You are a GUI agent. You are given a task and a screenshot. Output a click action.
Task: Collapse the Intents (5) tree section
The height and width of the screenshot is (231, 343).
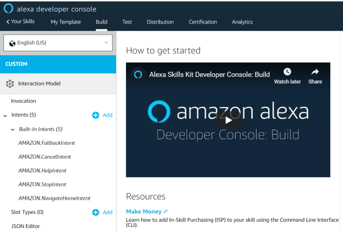pyautogui.click(x=5, y=115)
